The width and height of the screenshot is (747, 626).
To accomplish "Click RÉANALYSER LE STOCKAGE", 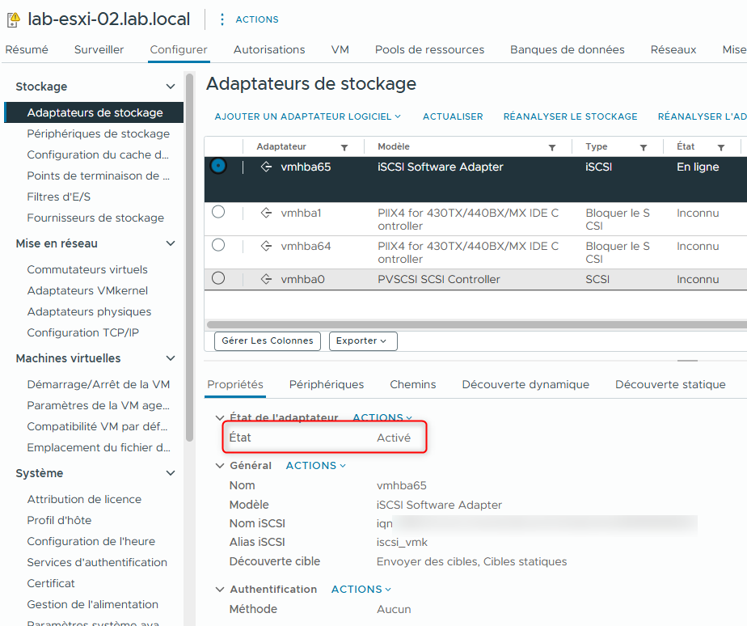I will 570,116.
